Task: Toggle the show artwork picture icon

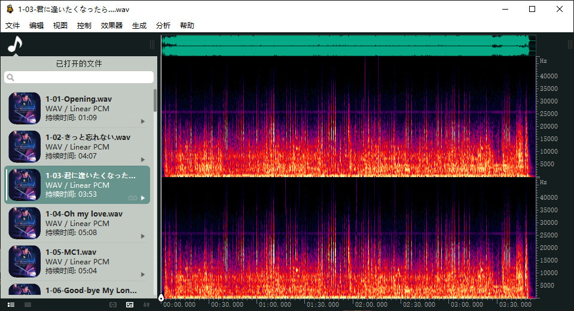Action: point(130,305)
